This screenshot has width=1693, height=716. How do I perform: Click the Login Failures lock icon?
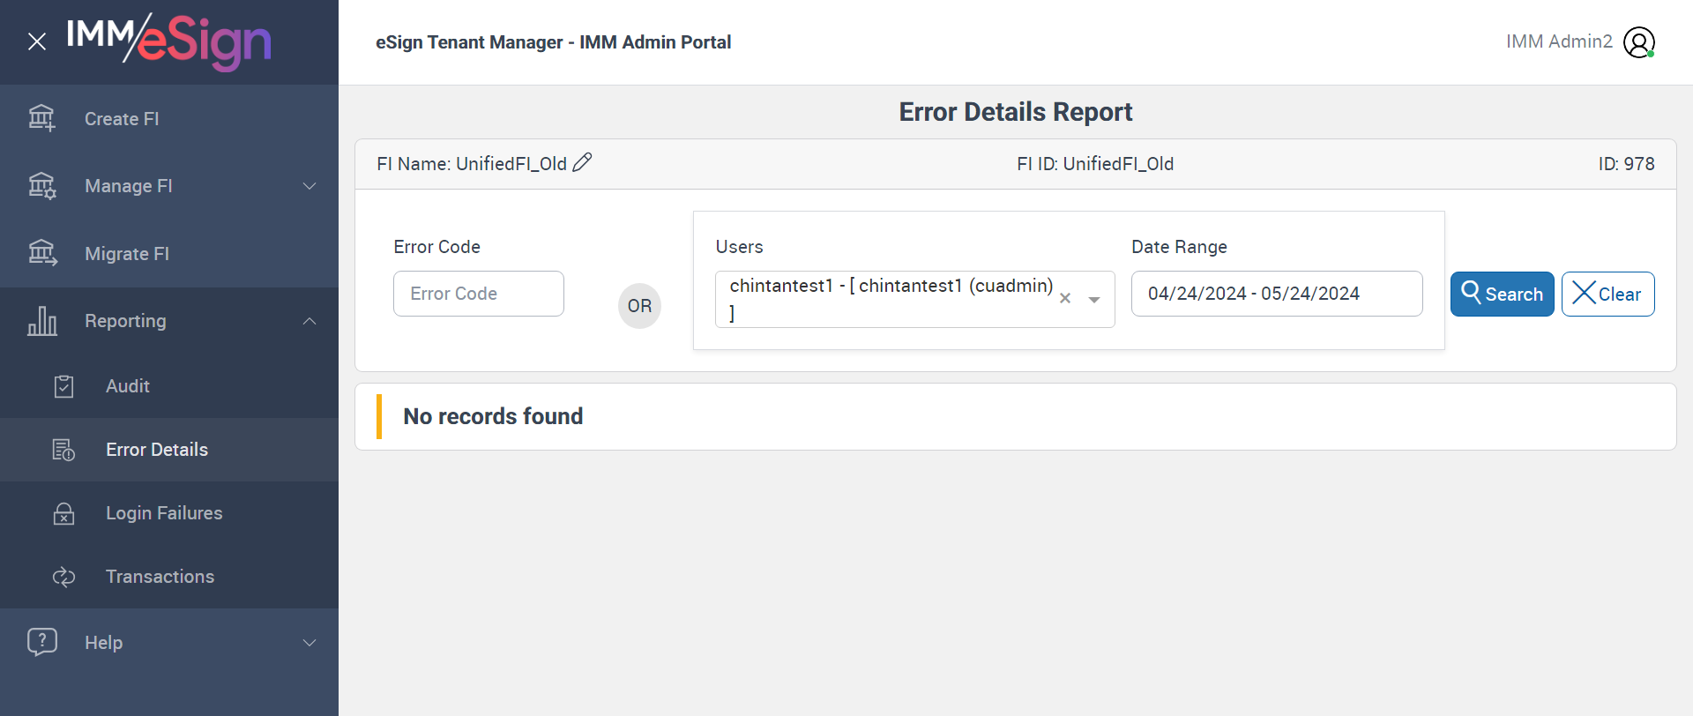(x=63, y=513)
